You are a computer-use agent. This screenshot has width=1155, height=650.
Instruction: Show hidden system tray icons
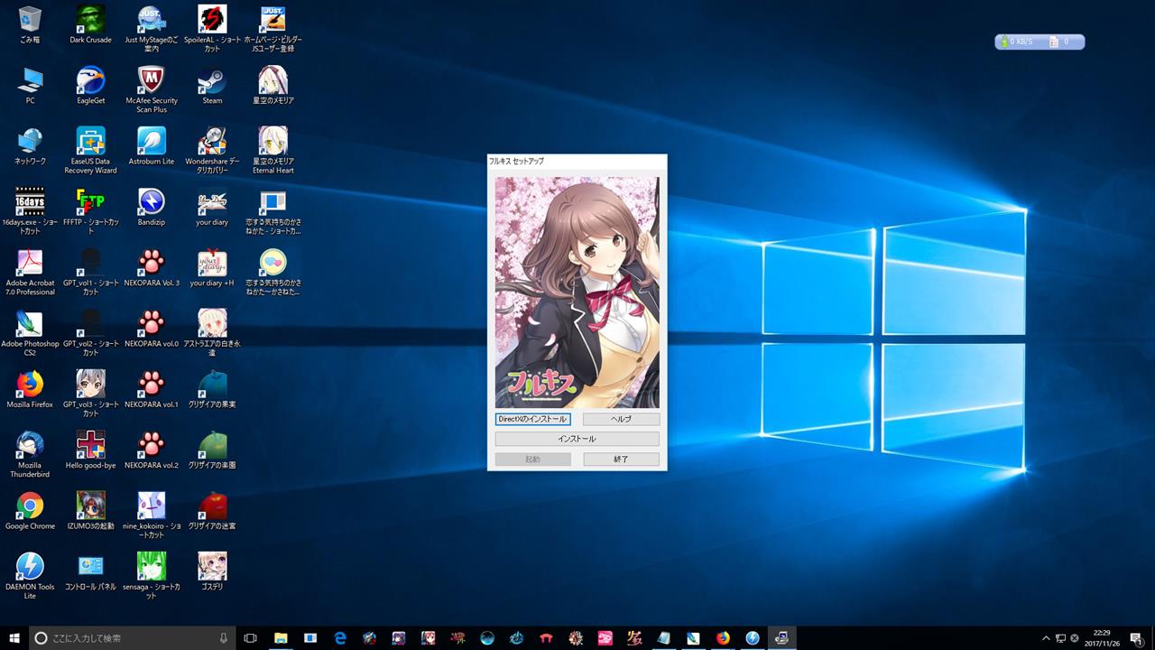pyautogui.click(x=1046, y=637)
